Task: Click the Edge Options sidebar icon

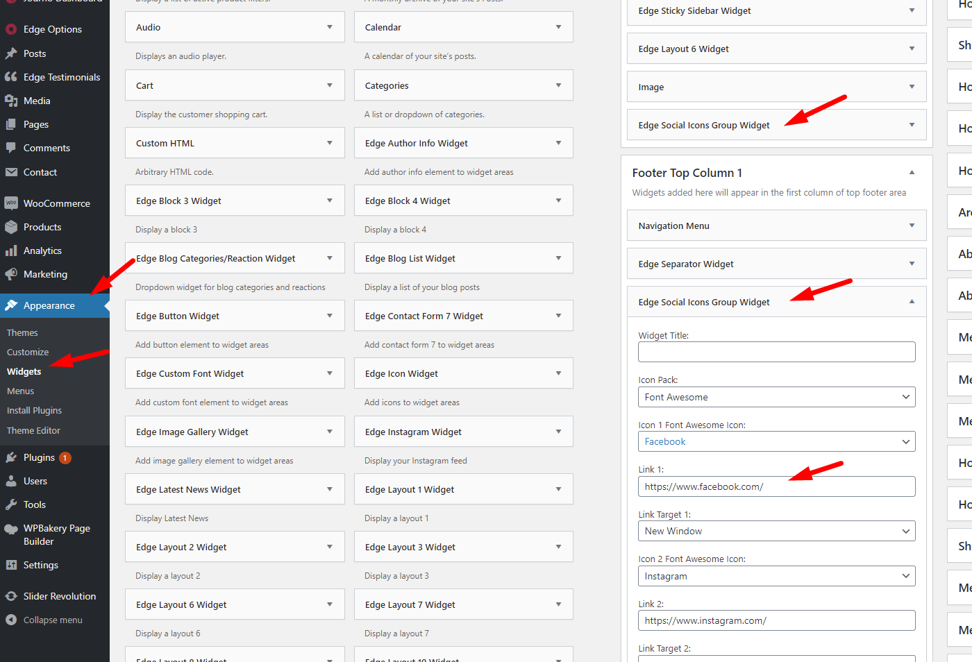Action: tap(11, 29)
